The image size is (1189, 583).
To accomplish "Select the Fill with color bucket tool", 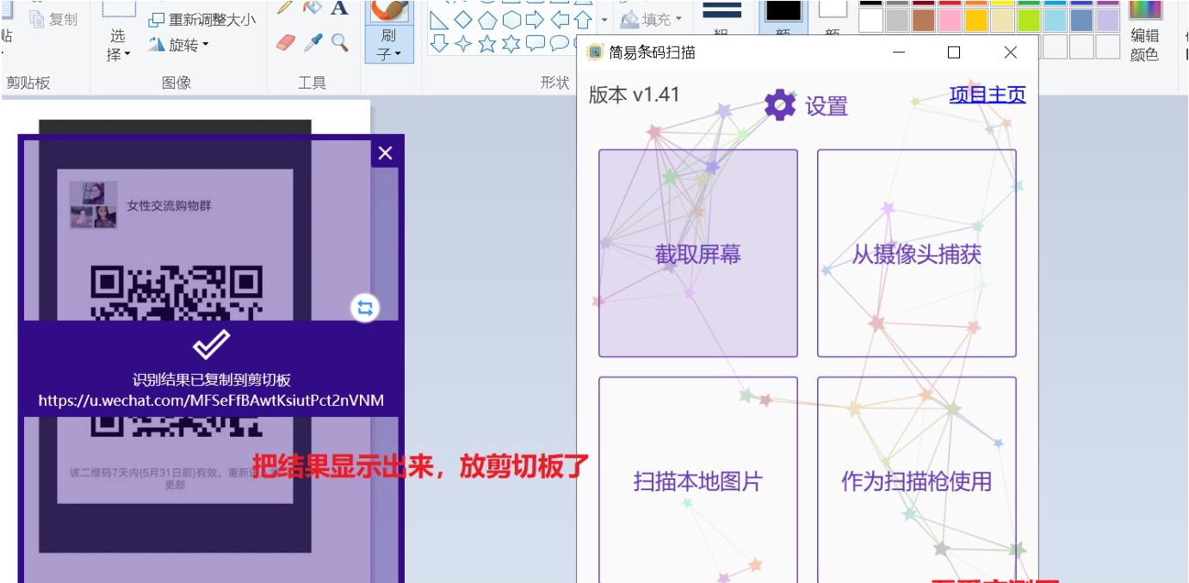I will [313, 9].
